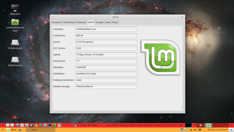Click the Linux Mint logo image
Viewport: 234px width, 132px height.
point(160,58)
